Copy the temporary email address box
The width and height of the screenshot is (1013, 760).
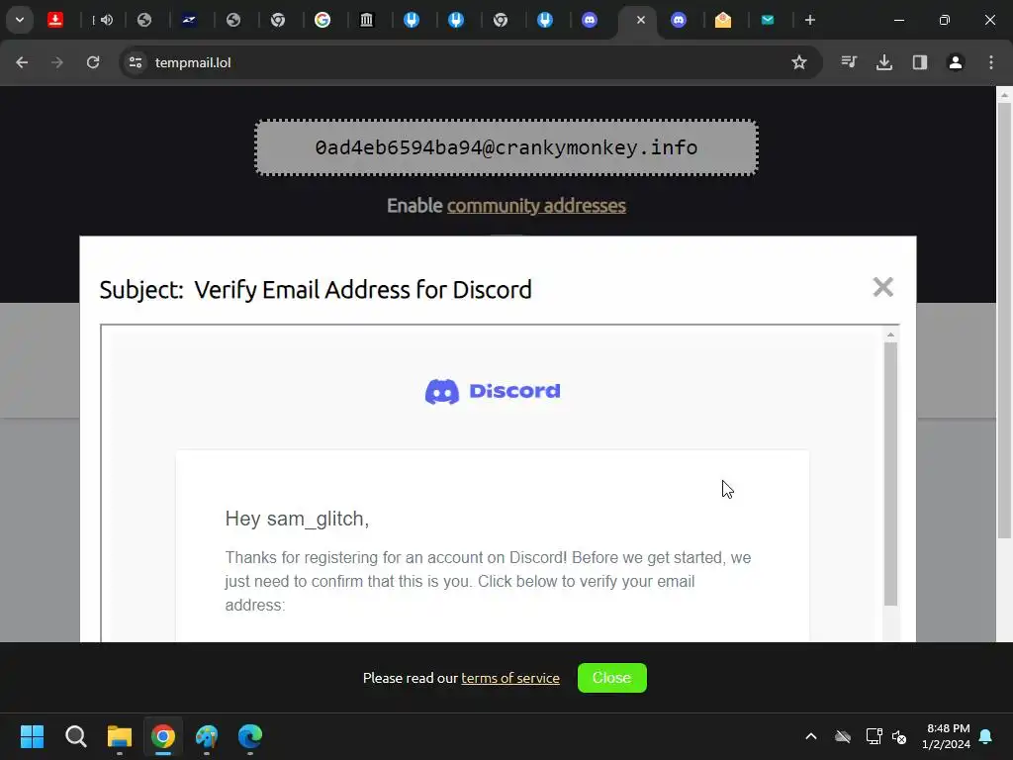[x=506, y=147]
